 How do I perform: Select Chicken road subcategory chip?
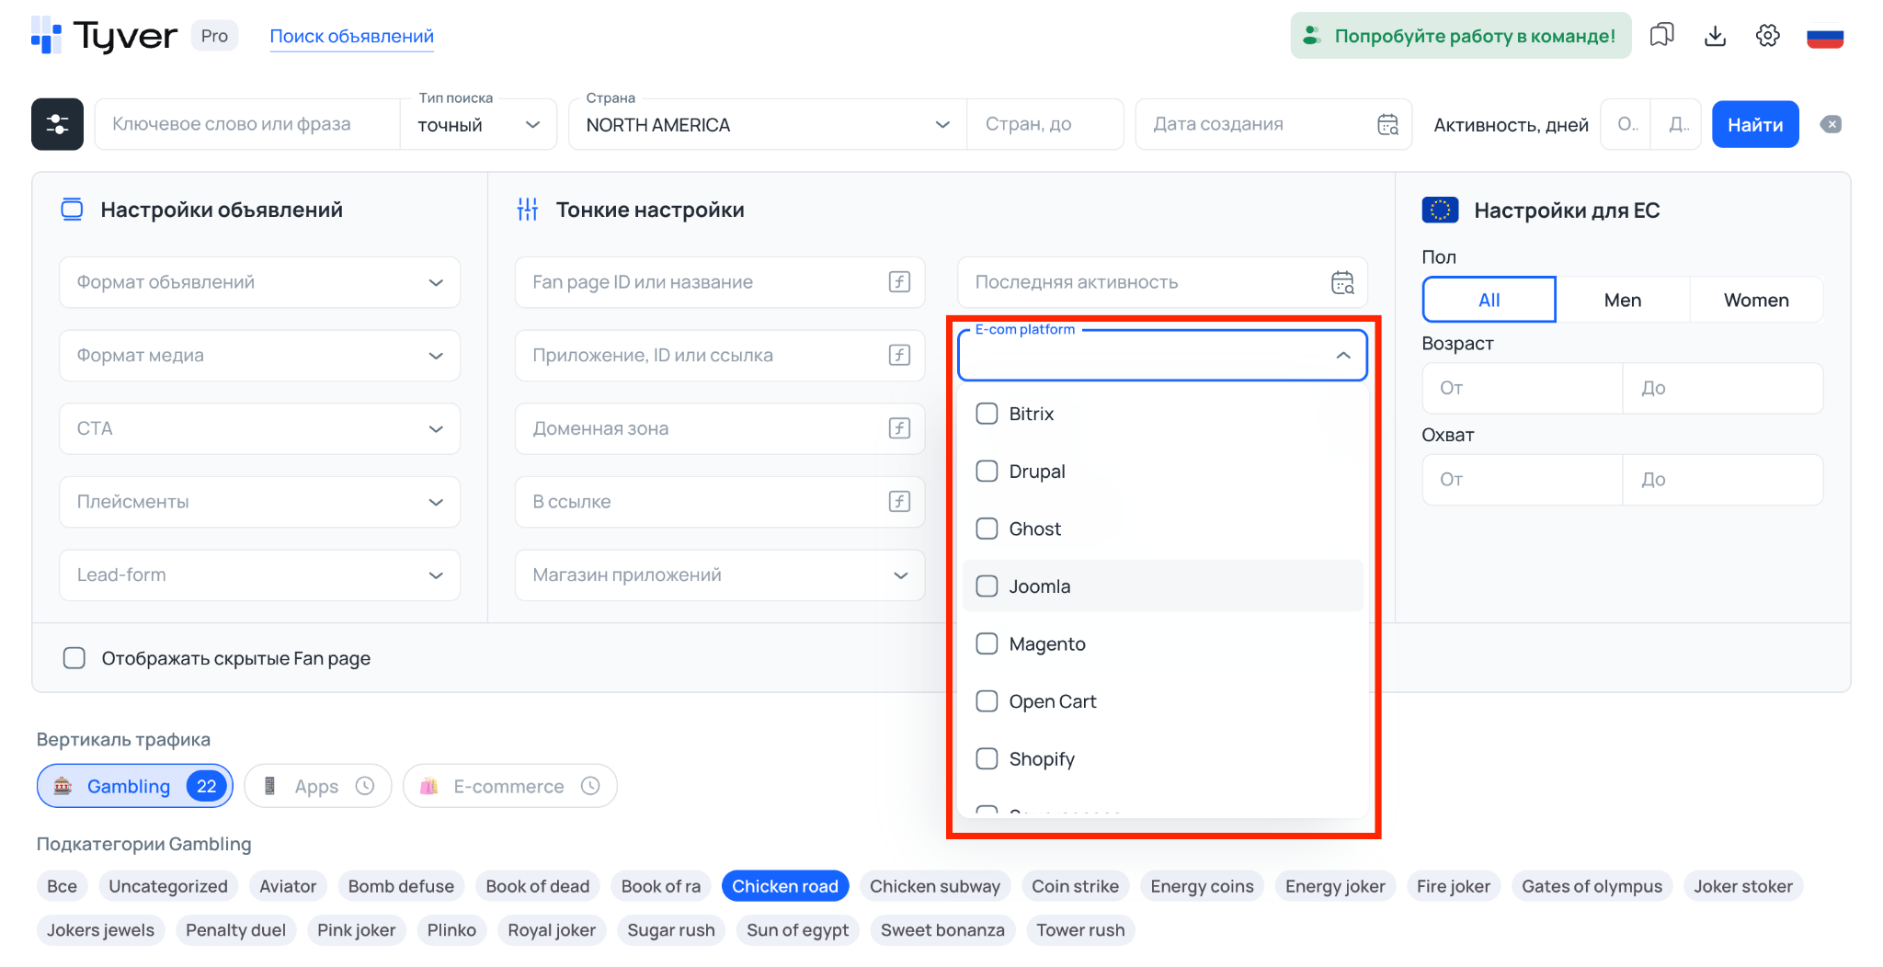click(x=785, y=886)
